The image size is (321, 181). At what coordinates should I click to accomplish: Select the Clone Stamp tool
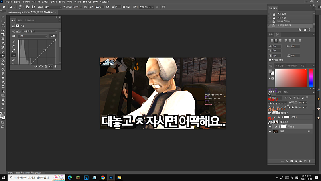(x=3, y=56)
